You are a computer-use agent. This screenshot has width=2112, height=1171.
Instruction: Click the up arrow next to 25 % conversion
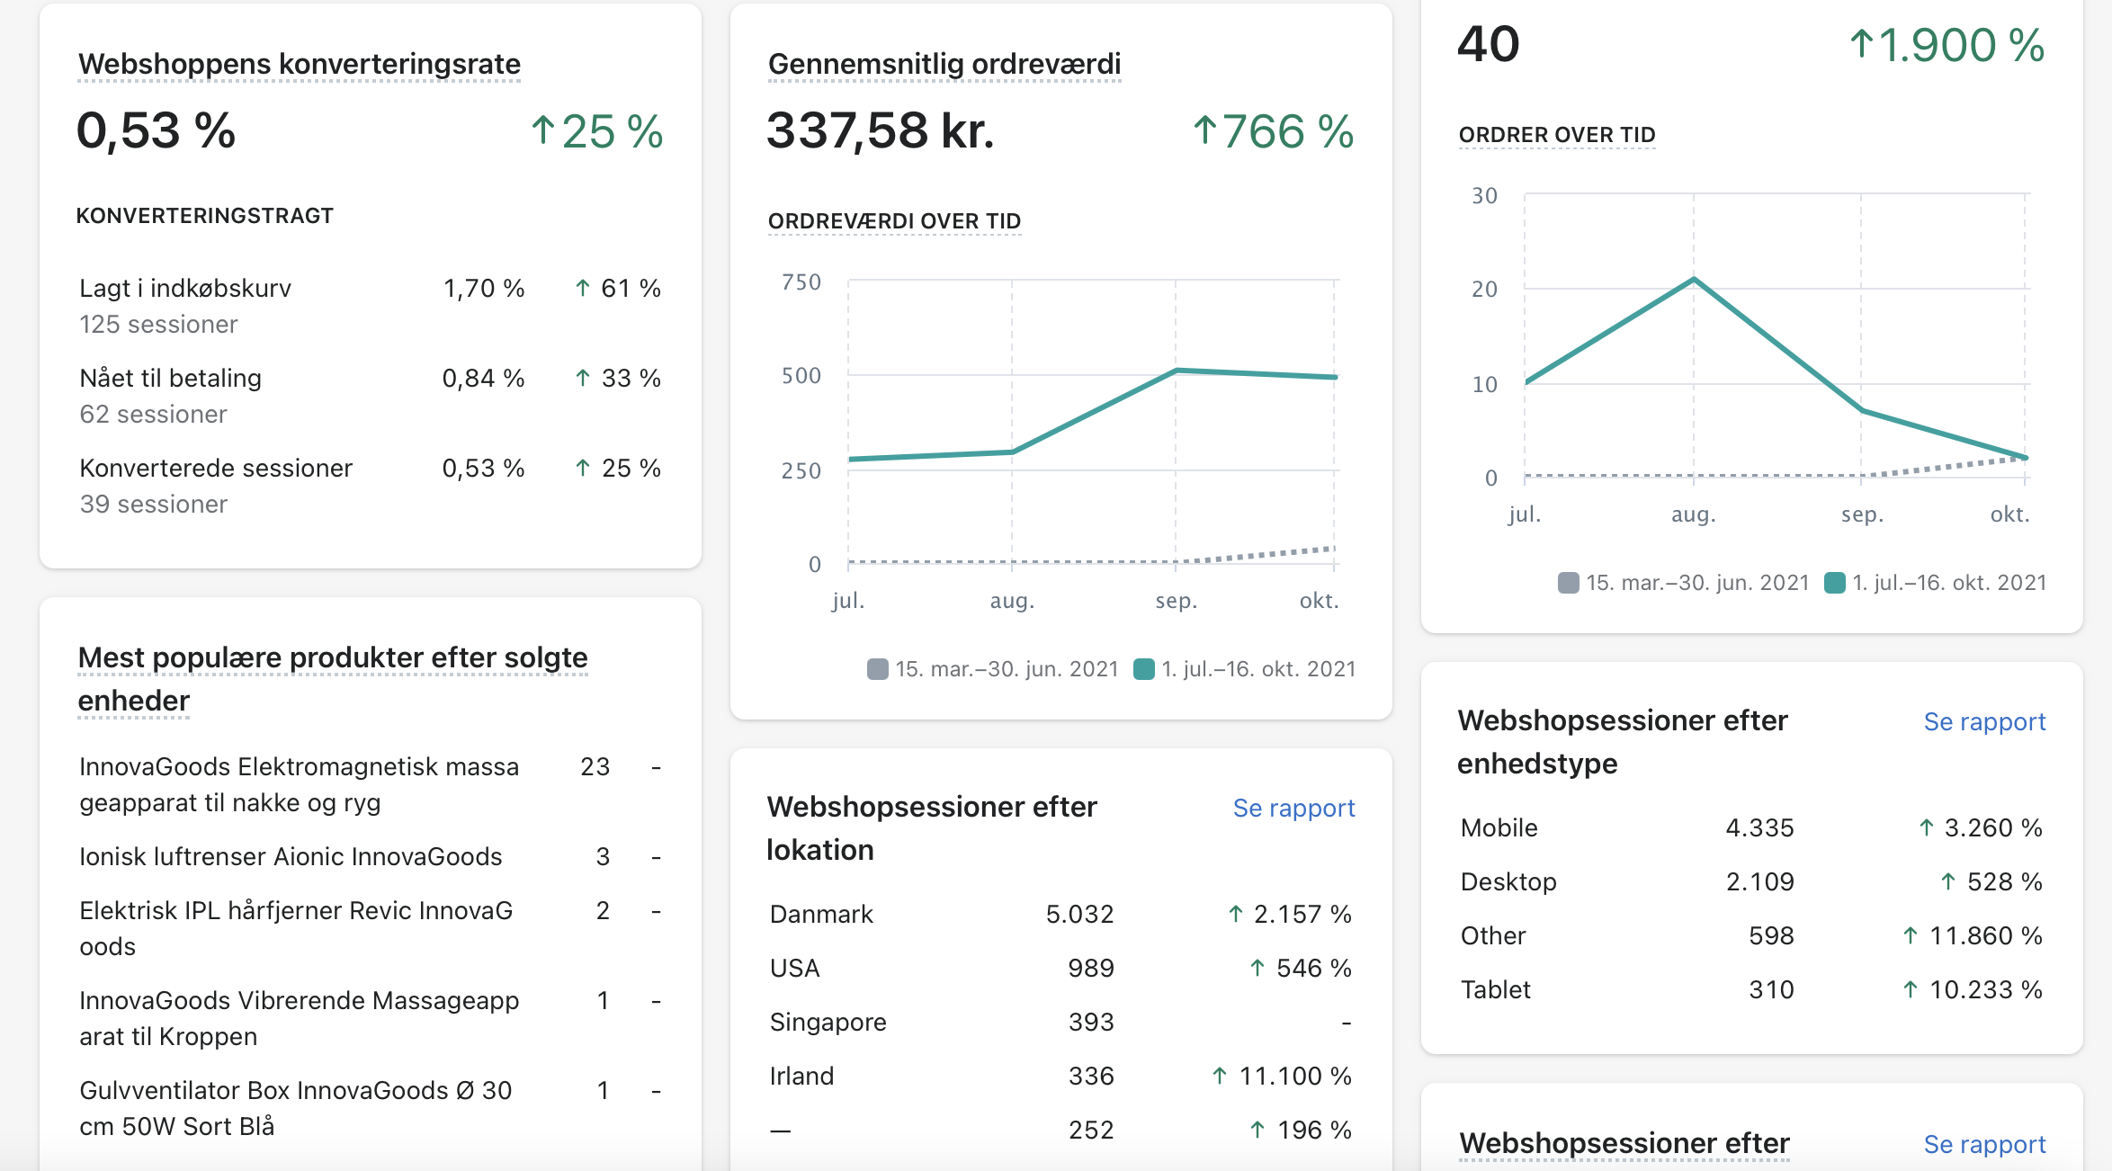pyautogui.click(x=541, y=131)
